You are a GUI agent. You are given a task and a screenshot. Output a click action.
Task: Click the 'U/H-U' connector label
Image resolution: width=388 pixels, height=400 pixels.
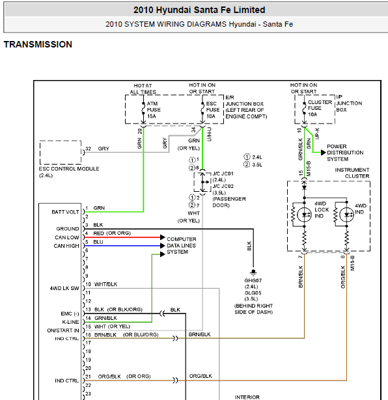[x=209, y=134]
